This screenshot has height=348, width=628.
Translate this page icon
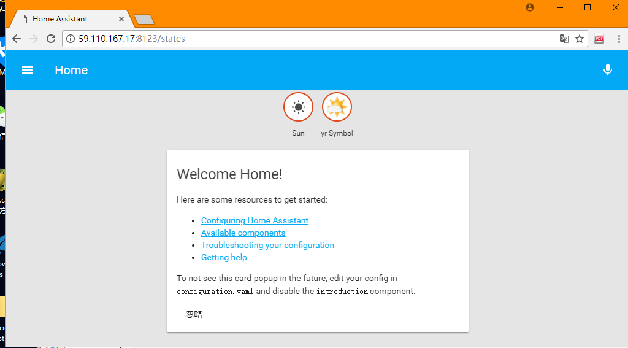click(564, 39)
